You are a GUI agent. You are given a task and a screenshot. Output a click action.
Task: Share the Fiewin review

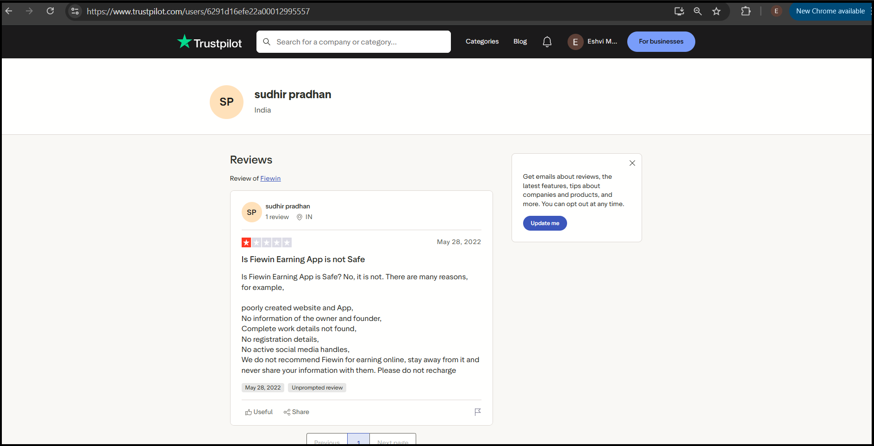[296, 412]
